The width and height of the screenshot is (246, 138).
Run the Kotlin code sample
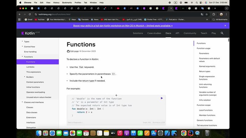point(162,98)
